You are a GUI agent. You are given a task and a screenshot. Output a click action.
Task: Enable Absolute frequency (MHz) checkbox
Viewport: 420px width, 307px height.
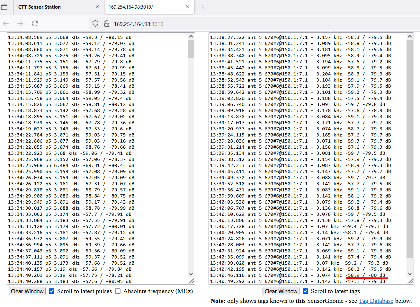pos(118,291)
